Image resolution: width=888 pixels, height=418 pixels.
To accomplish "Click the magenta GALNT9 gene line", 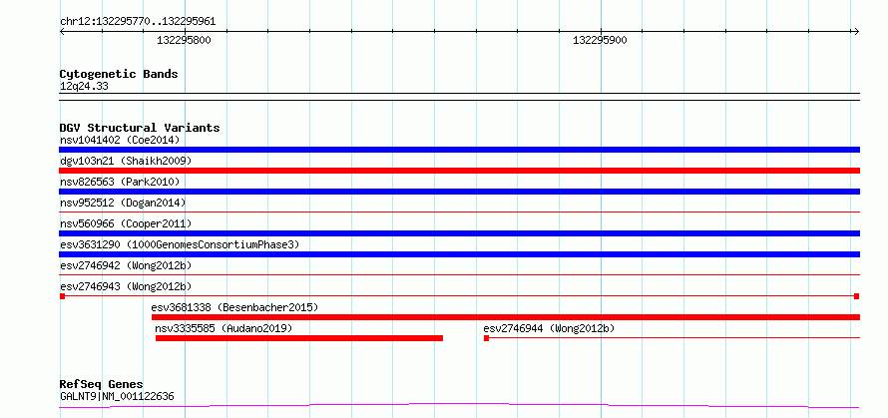I will point(460,406).
